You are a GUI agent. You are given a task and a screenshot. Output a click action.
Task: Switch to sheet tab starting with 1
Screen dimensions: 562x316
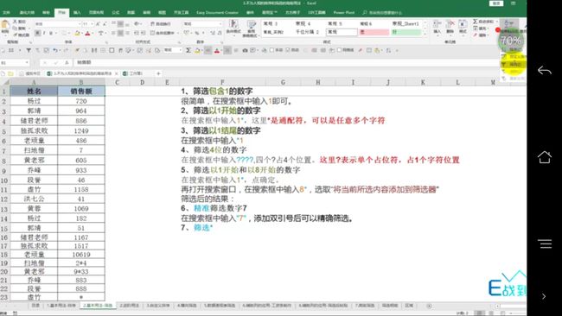click(x=61, y=306)
